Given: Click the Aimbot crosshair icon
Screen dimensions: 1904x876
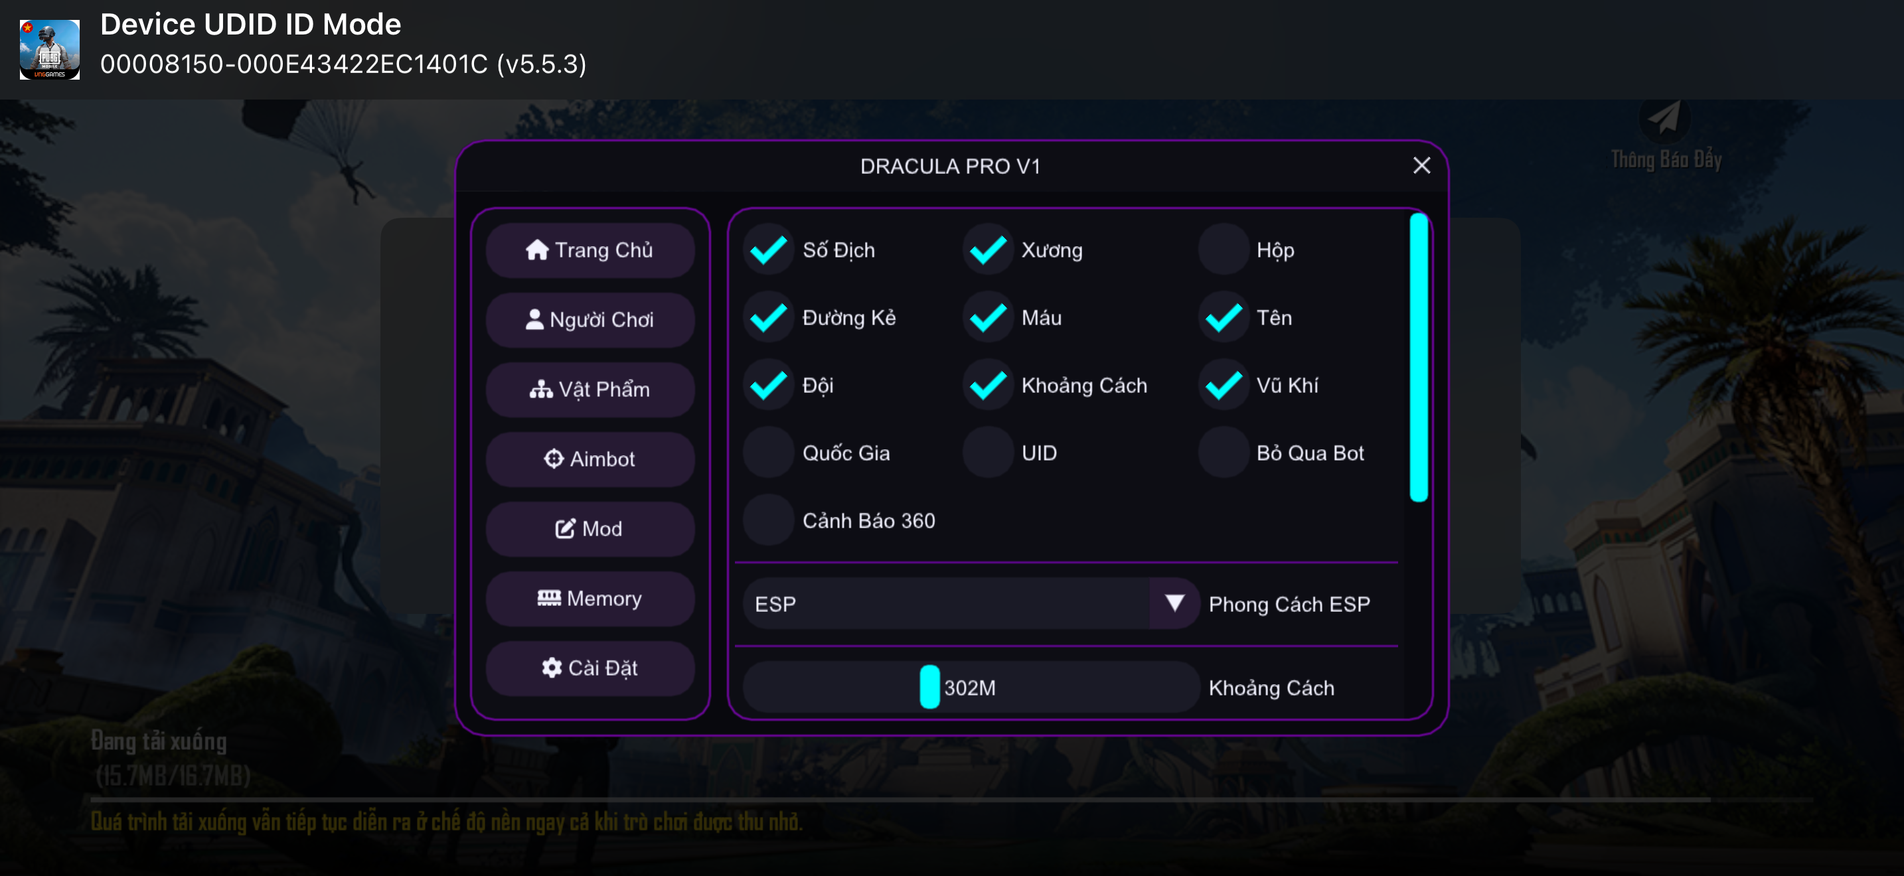Looking at the screenshot, I should (553, 459).
